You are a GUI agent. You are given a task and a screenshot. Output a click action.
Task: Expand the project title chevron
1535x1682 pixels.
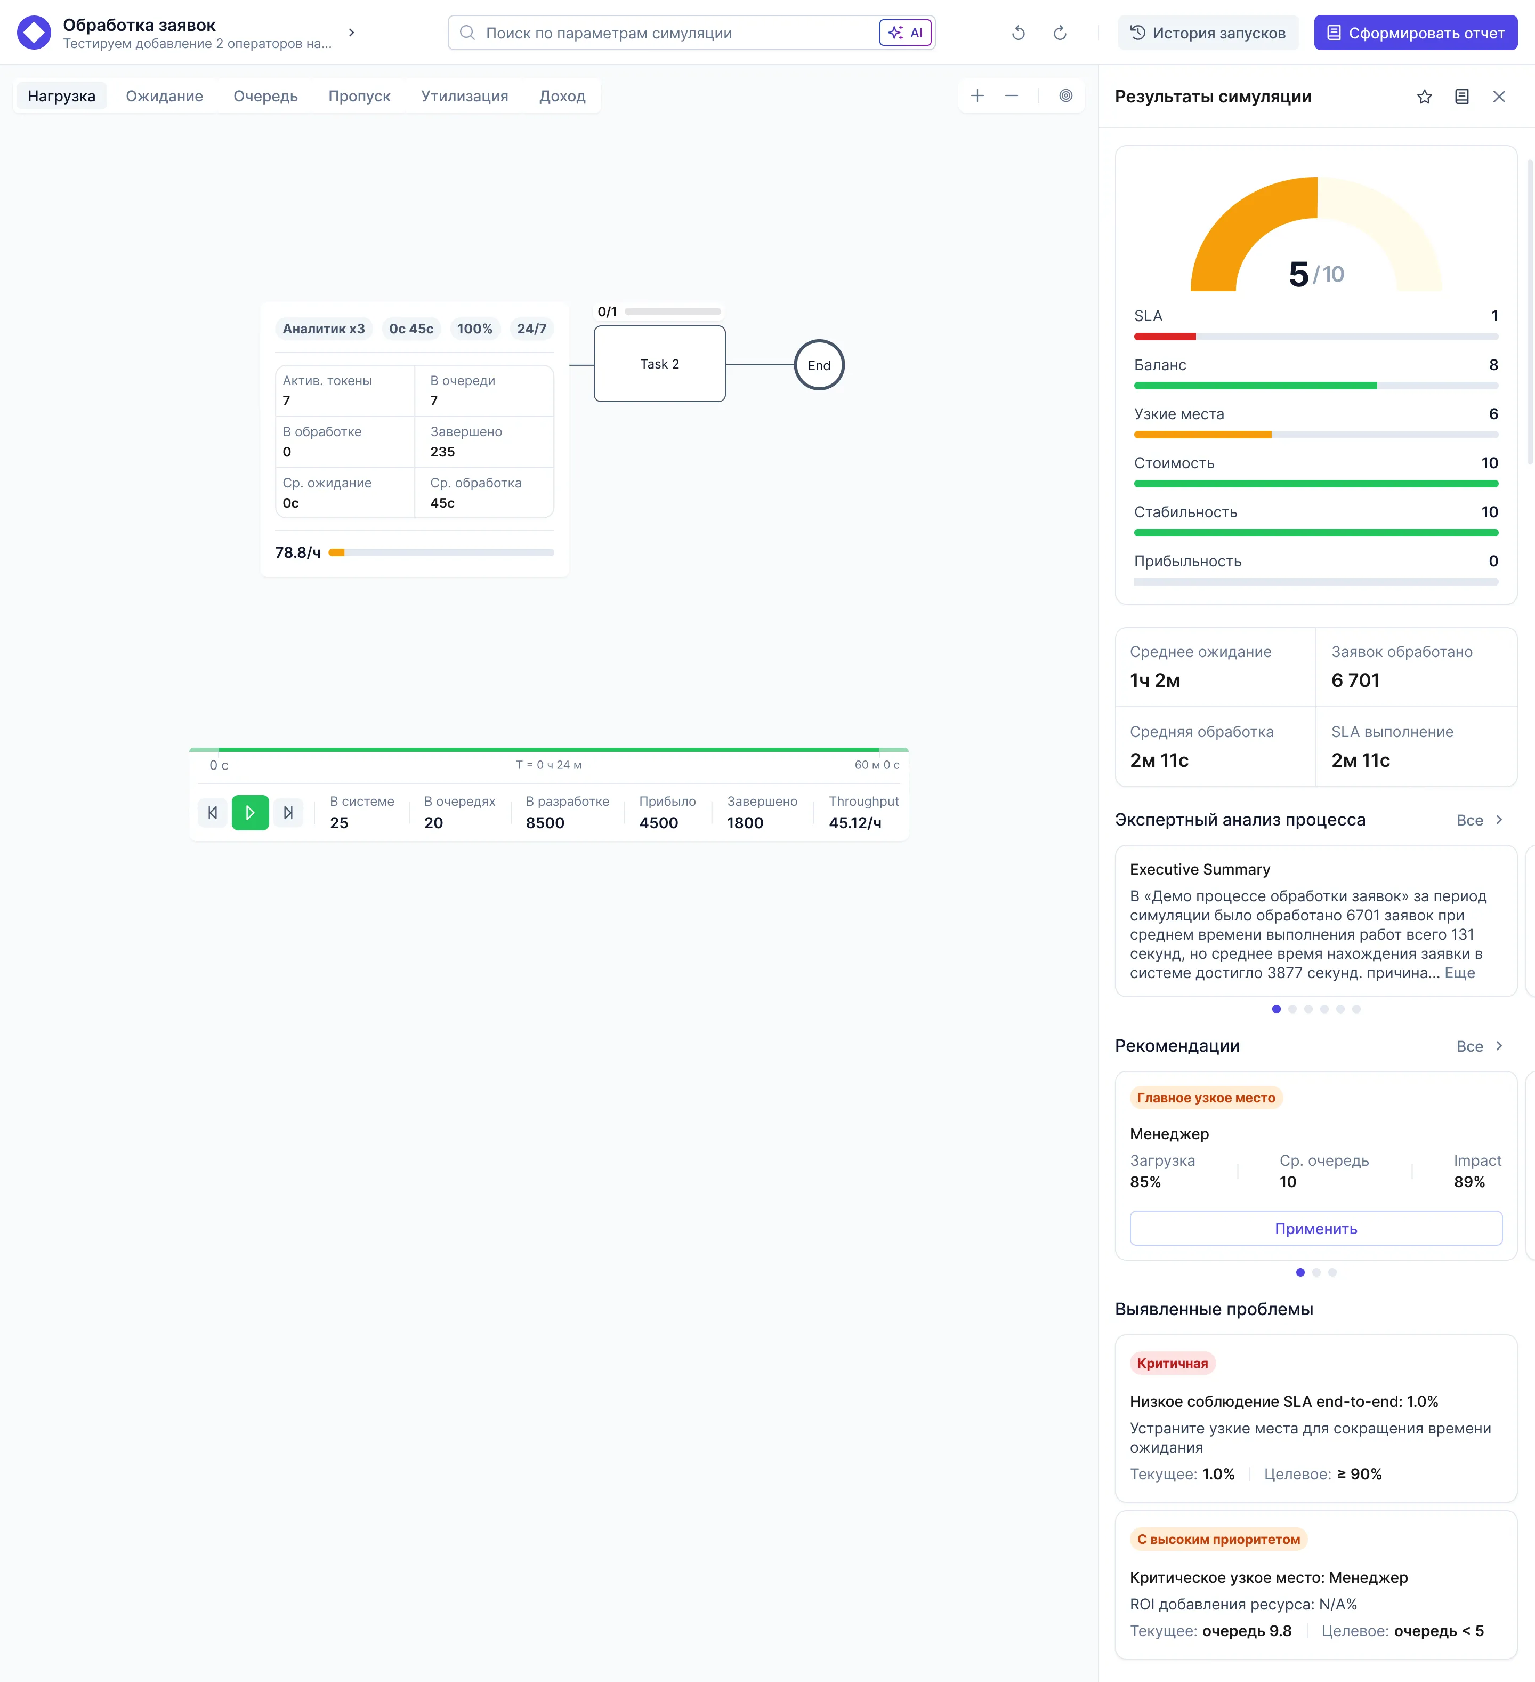pyautogui.click(x=351, y=33)
